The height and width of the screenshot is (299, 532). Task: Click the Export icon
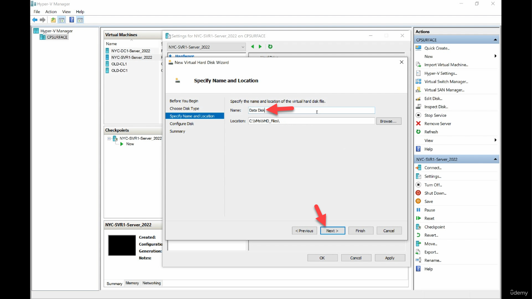click(418, 252)
